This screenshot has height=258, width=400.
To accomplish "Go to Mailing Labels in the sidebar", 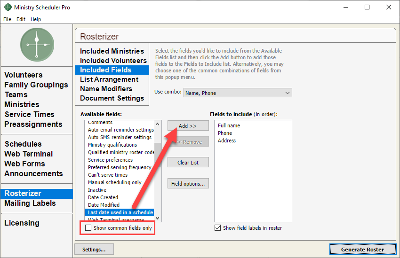I will (30, 203).
